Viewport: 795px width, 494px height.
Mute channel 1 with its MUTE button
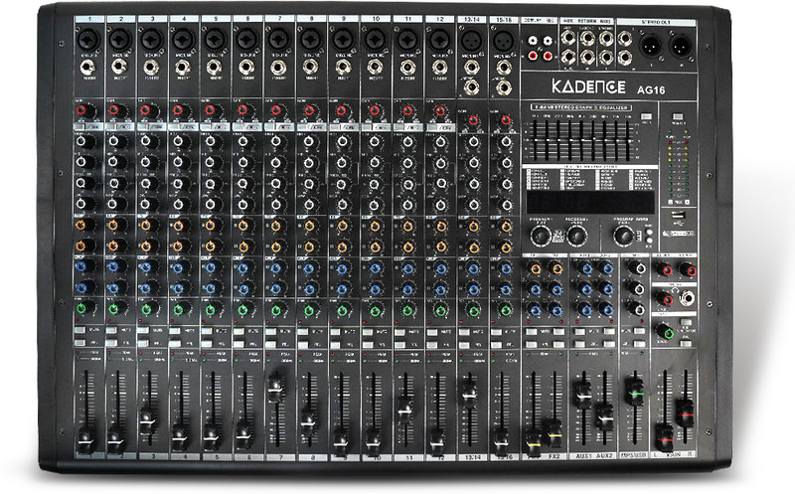[80, 330]
